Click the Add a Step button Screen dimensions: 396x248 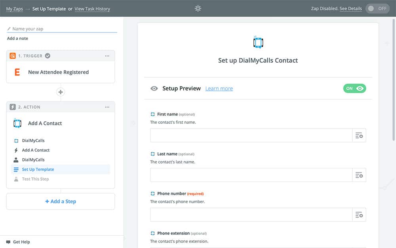pos(61,202)
